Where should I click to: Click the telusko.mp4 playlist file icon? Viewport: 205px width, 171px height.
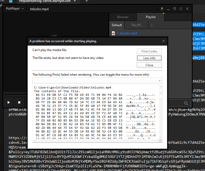[113, 33]
